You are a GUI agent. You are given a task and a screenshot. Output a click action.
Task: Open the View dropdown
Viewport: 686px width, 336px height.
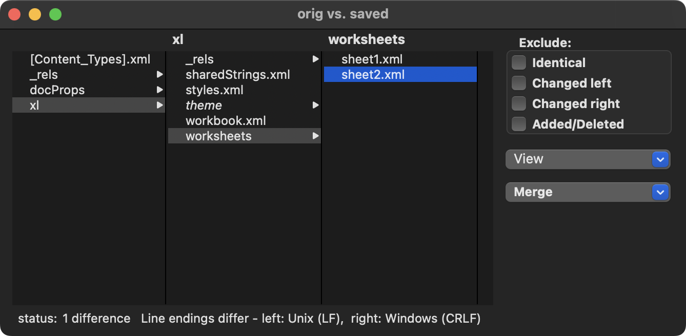pyautogui.click(x=588, y=159)
